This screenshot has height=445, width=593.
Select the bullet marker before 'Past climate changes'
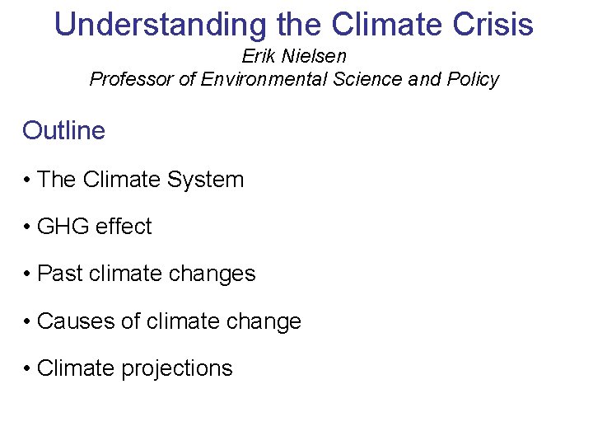(27, 274)
